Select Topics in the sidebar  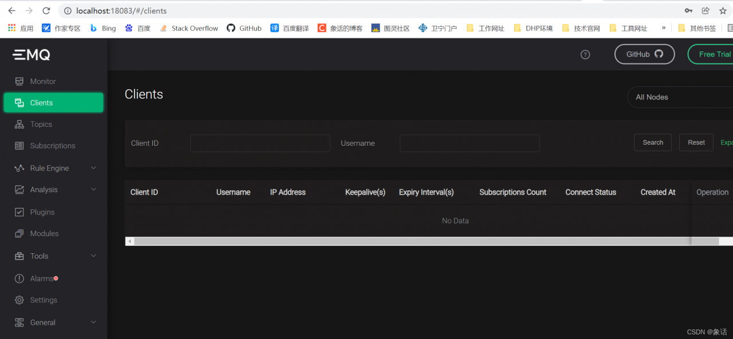tap(53, 124)
